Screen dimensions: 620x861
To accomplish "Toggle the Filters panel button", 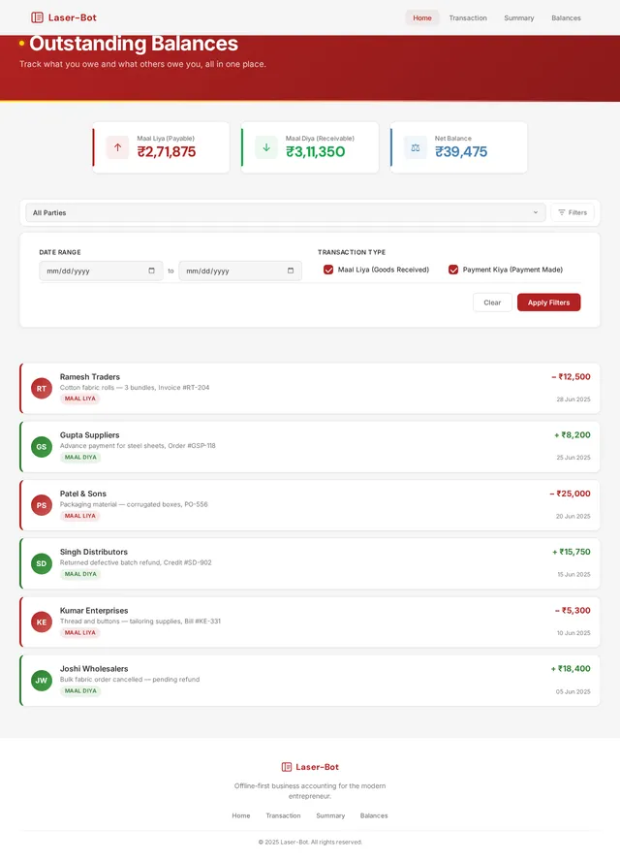I will 573,212.
